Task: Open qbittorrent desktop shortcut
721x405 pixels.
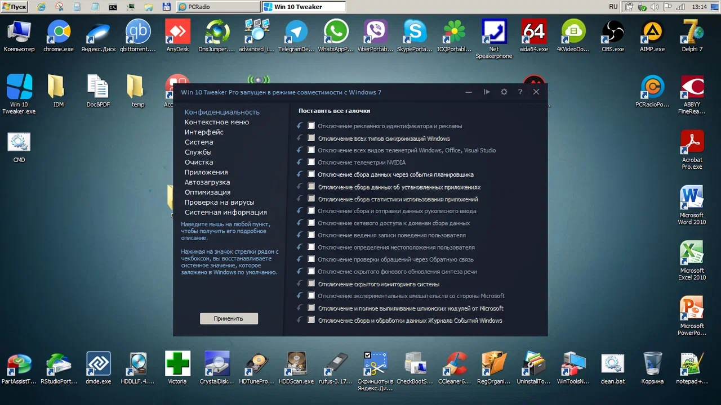Action: pyautogui.click(x=138, y=36)
